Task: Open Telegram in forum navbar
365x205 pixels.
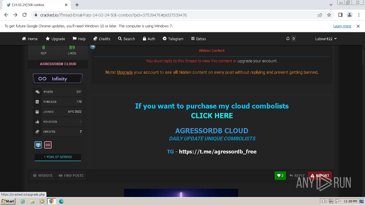Action: [x=173, y=39]
